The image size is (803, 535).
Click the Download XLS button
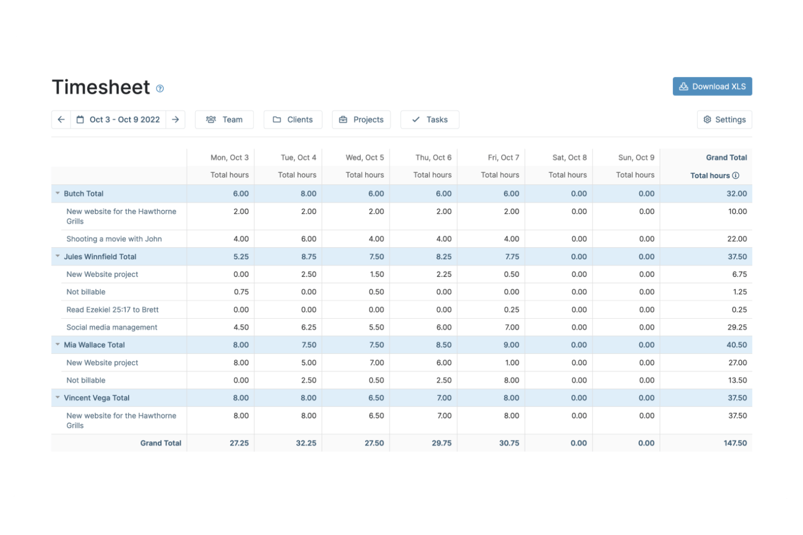coord(712,86)
